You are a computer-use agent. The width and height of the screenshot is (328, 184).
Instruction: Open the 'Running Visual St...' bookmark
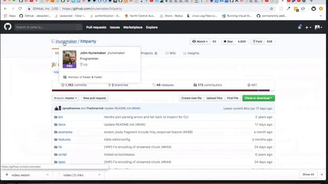tap(237, 16)
